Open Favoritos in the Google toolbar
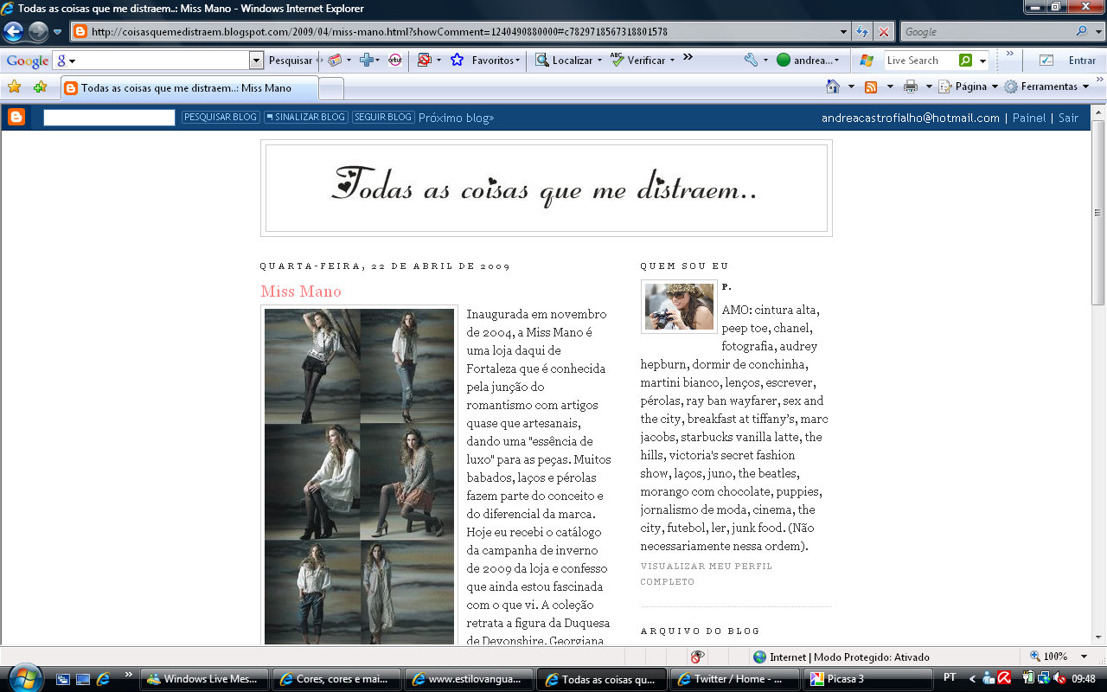Screen dimensions: 1107x692 pyautogui.click(x=496, y=61)
